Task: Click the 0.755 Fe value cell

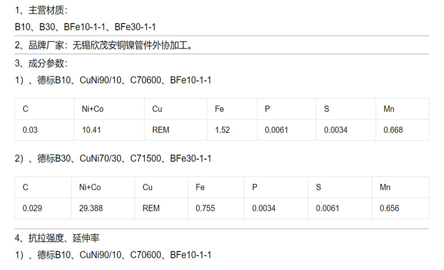Action: (205, 208)
